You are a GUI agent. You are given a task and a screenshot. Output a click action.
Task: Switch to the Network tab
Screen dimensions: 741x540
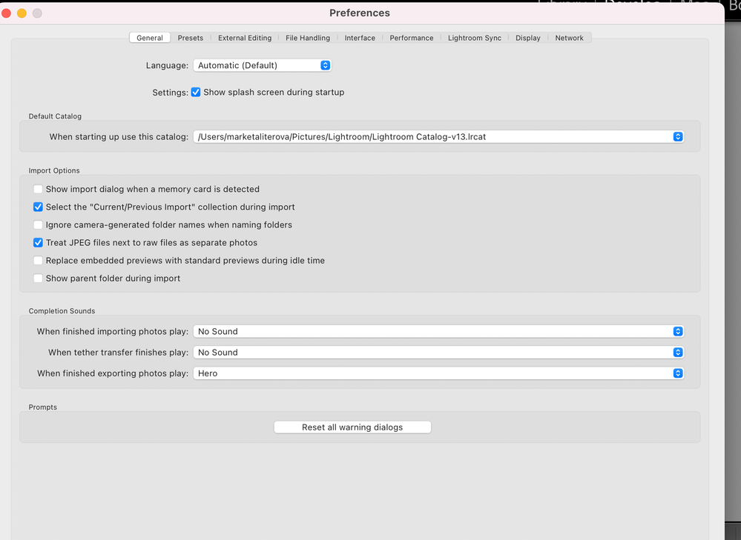pos(569,38)
